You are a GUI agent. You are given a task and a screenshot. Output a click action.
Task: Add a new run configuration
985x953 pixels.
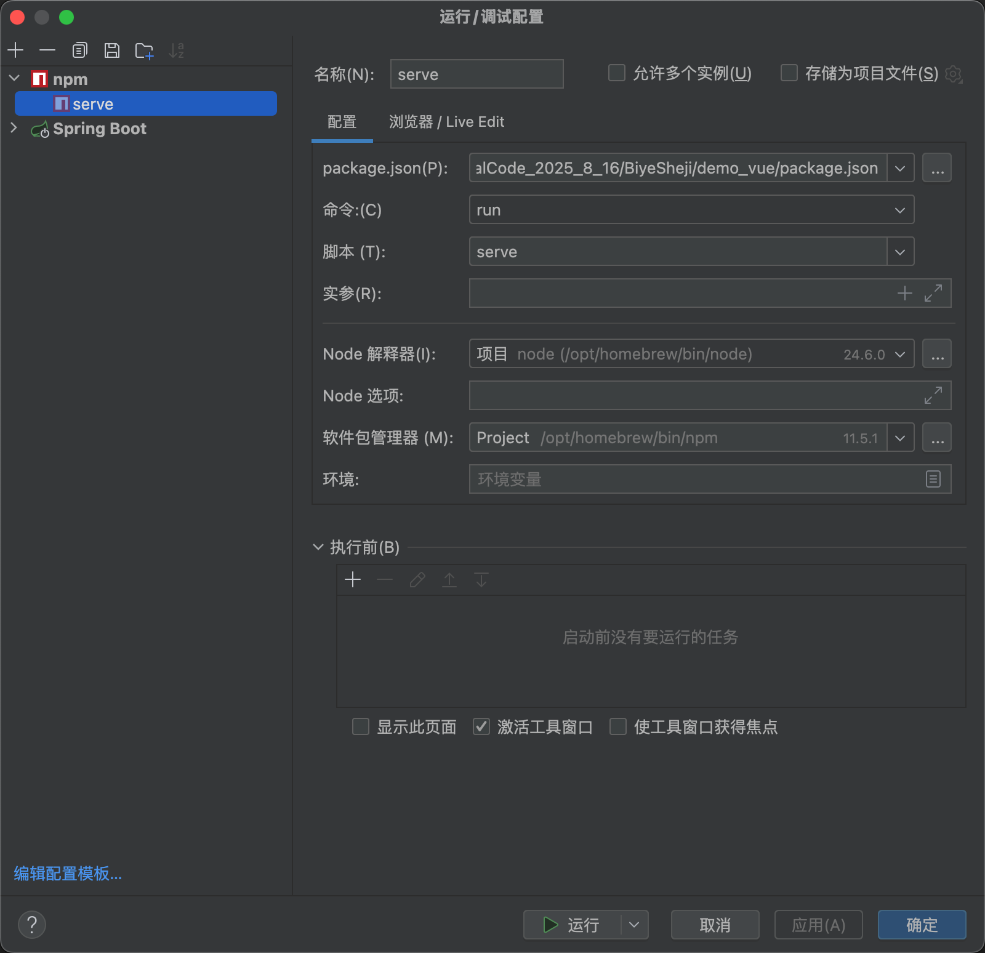coord(15,50)
